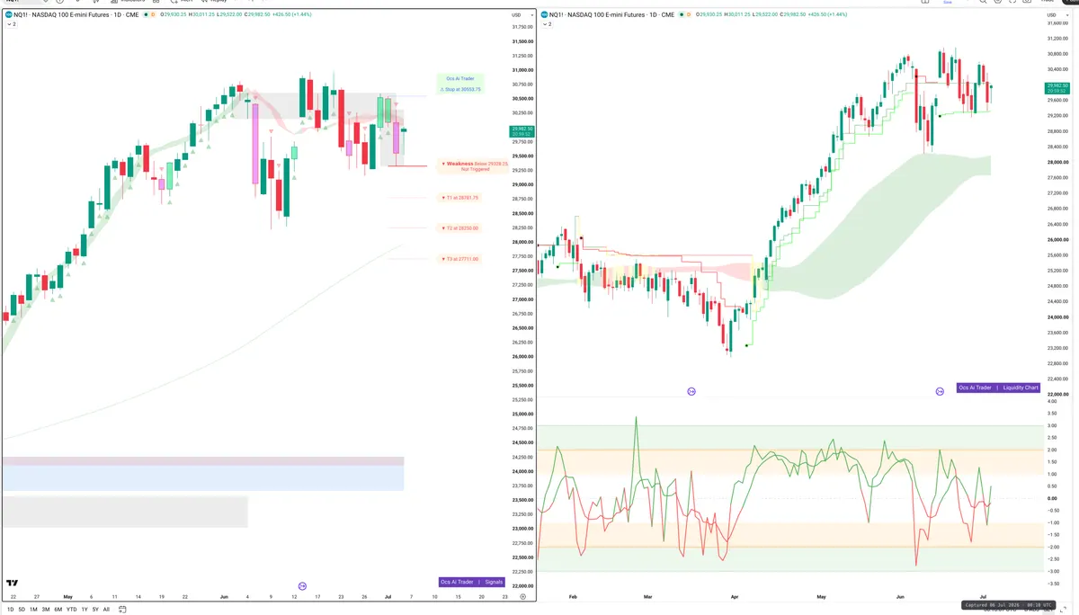Click the right chart event marker near March
Viewport: 1079px width, 615px height.
point(691,391)
